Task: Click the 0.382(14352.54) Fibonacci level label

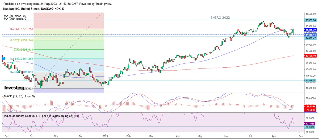Action: (22, 40)
